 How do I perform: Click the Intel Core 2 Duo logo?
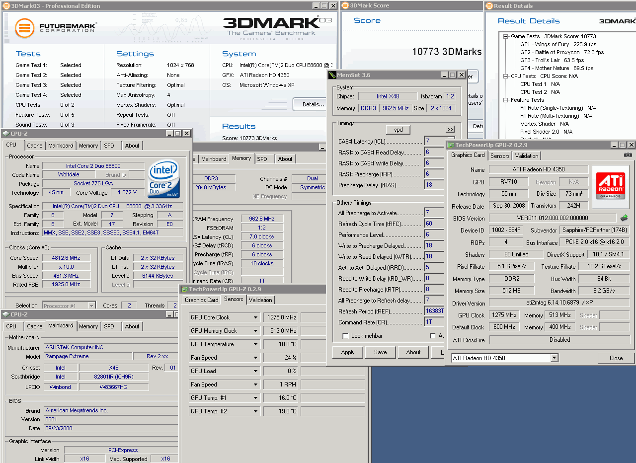click(163, 178)
